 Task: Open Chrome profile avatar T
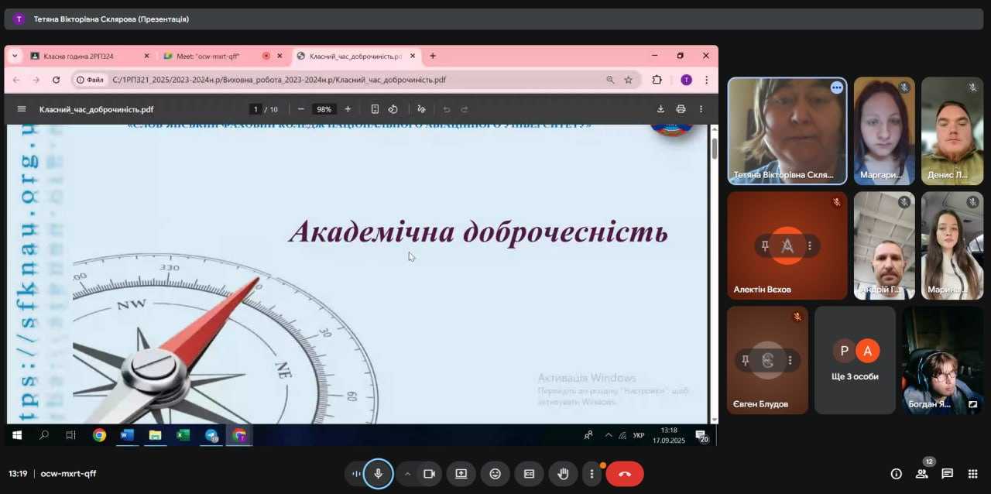click(x=686, y=80)
